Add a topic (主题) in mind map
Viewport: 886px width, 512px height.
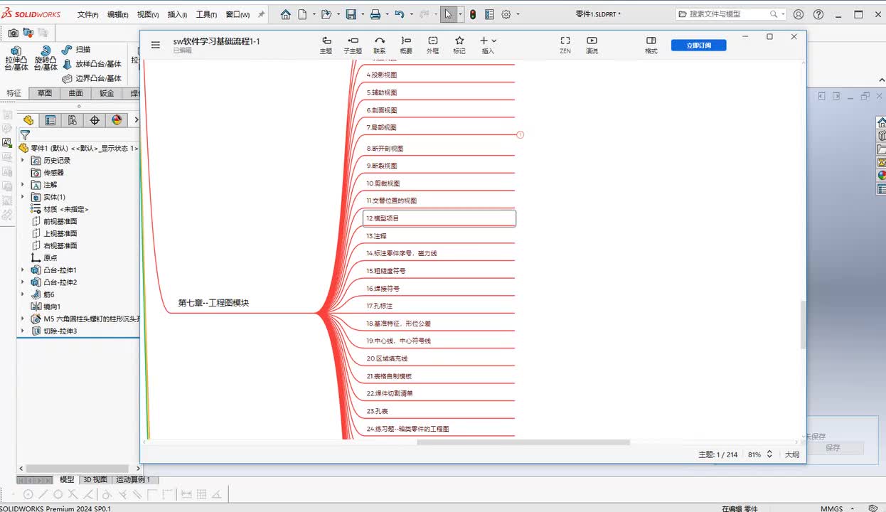point(326,45)
